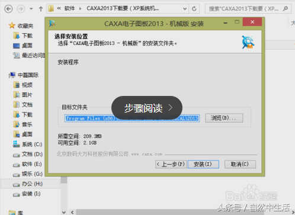
Task: Click the 选择安装位置 heading text
Action: pyautogui.click(x=71, y=36)
